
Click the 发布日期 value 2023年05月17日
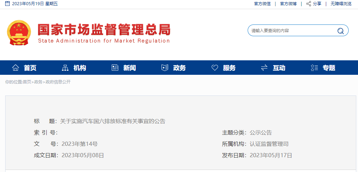click(x=271, y=155)
